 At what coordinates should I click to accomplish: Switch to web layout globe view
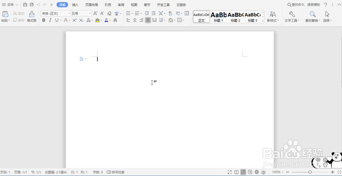coord(257,172)
